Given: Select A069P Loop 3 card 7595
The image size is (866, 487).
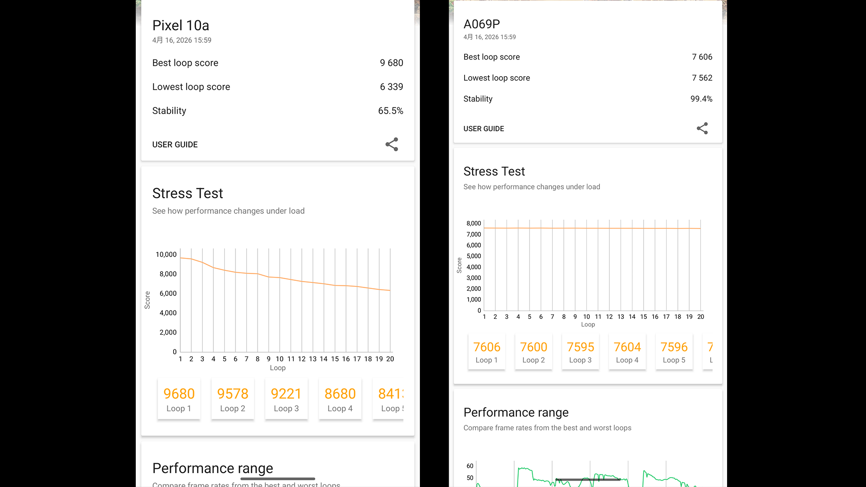Looking at the screenshot, I should tap(580, 352).
